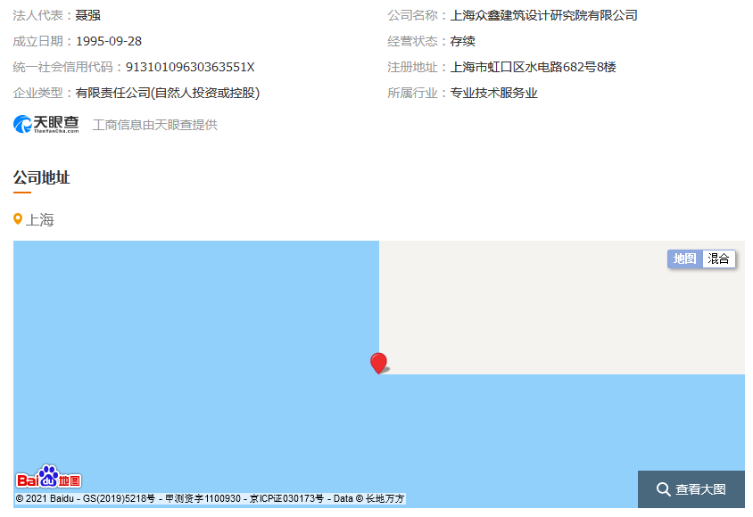This screenshot has width=753, height=517.
Task: Switch map to 混合 hybrid view
Action: tap(718, 259)
